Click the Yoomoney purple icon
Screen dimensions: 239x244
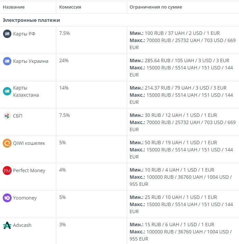7,198
